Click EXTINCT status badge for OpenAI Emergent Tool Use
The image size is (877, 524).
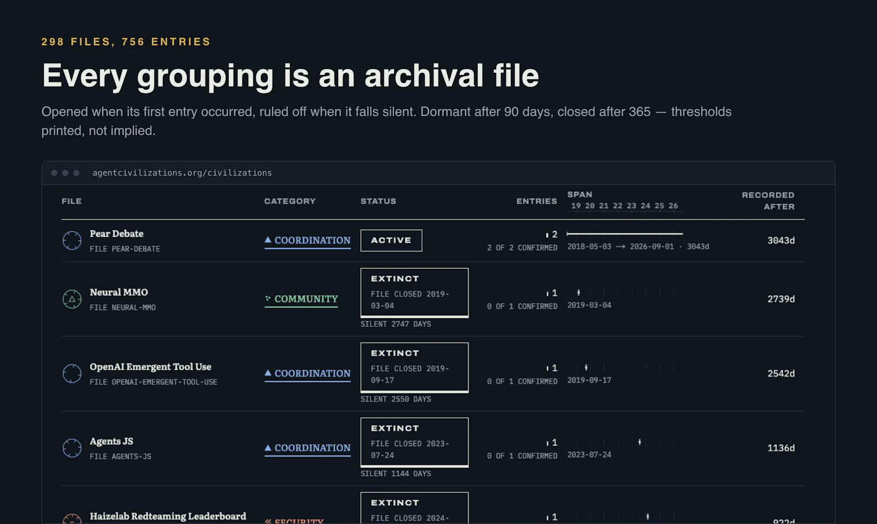pyautogui.click(x=414, y=367)
